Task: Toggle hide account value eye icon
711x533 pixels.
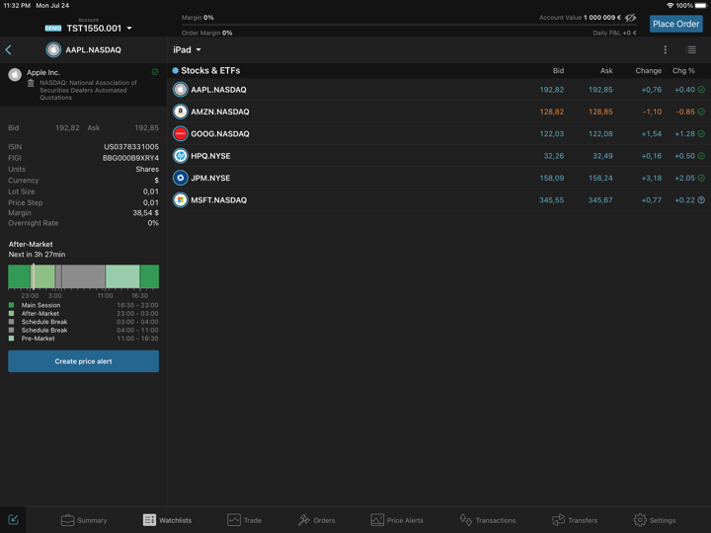Action: (631, 18)
